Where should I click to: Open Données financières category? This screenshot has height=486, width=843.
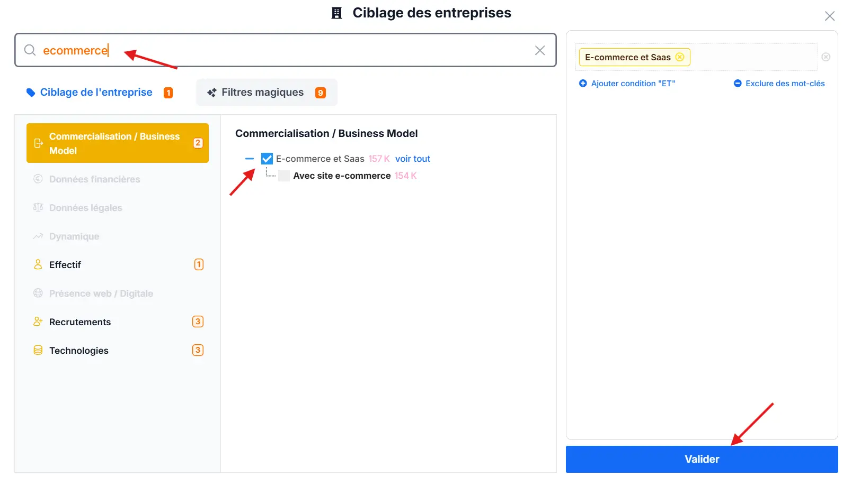tap(118, 179)
